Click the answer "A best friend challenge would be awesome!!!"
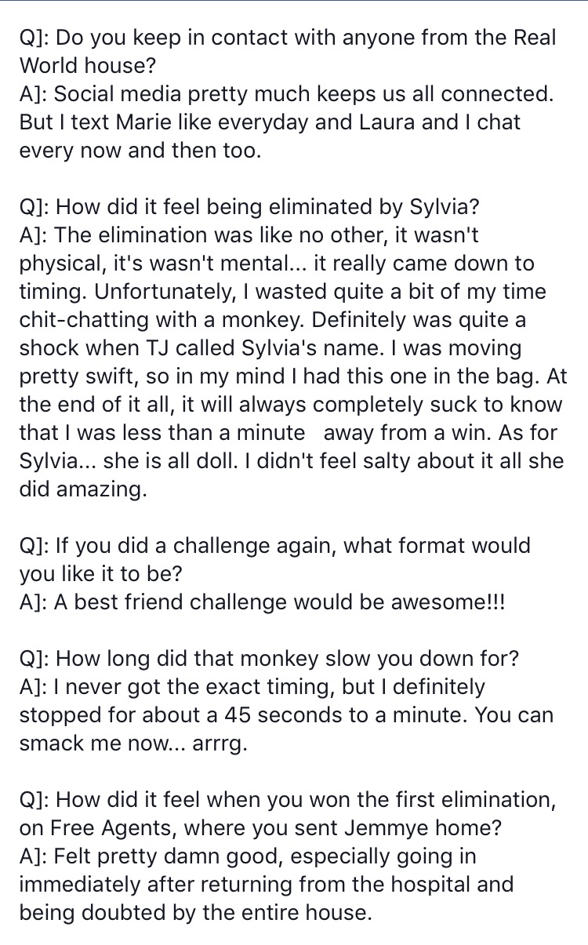 pyautogui.click(x=264, y=602)
